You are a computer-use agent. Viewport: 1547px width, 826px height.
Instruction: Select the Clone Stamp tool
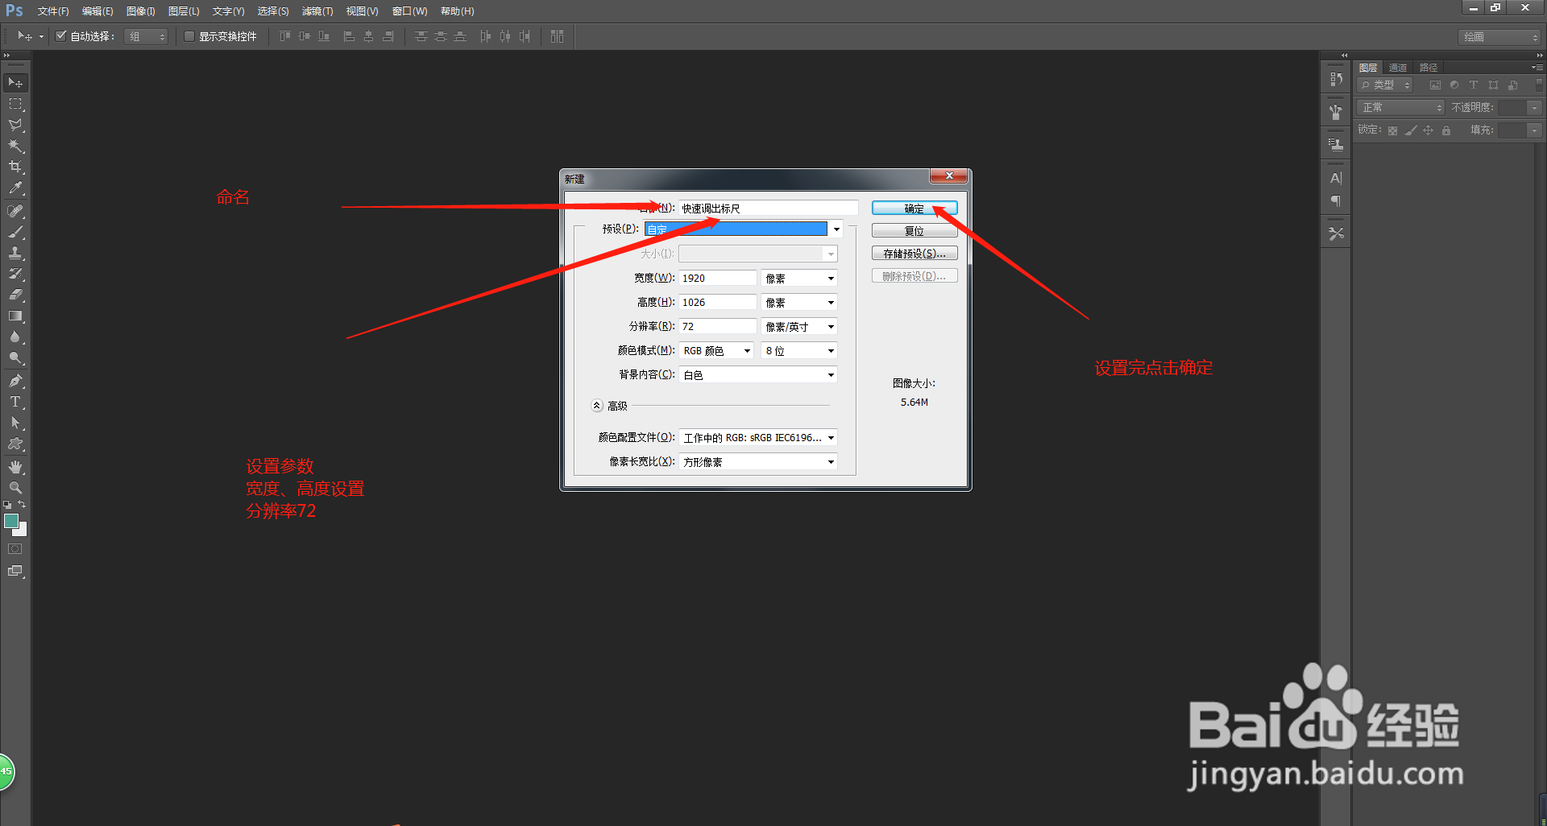coord(15,253)
